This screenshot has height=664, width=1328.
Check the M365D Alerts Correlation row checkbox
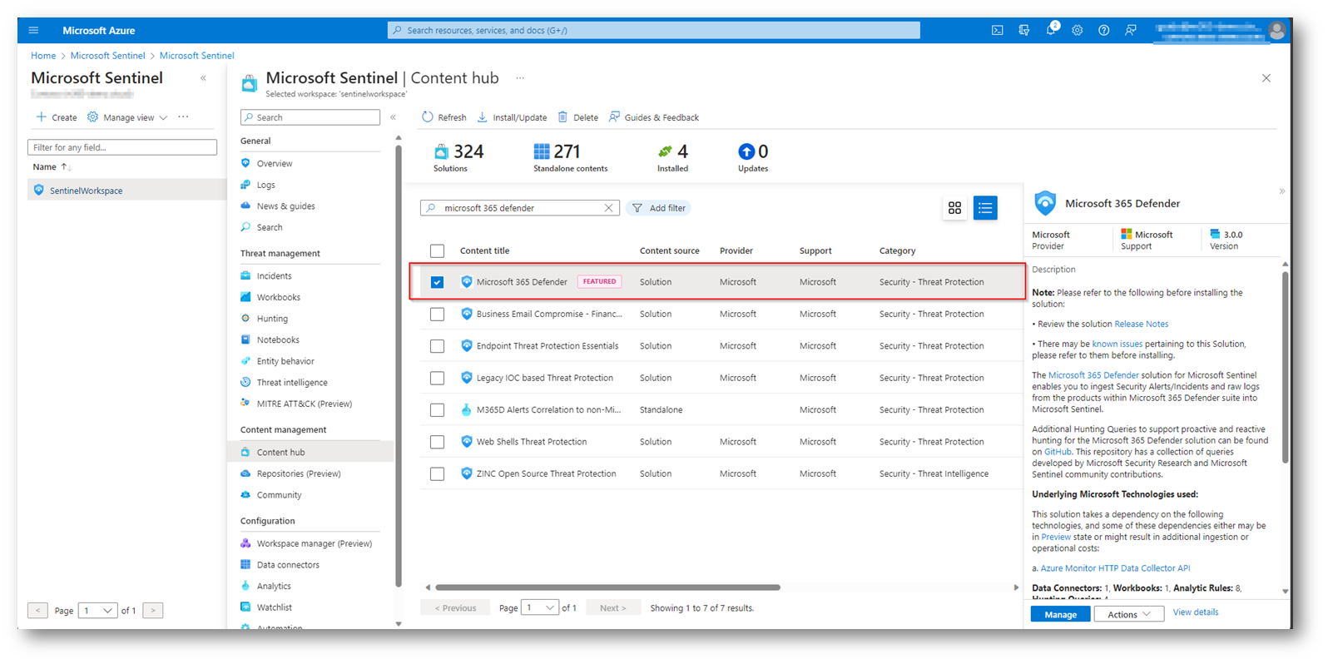437,410
